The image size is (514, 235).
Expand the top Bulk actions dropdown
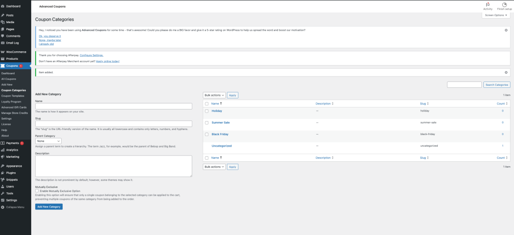214,95
